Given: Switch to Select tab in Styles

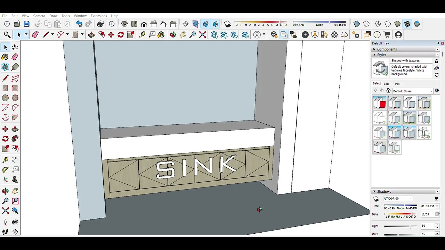Looking at the screenshot, I should point(377,84).
